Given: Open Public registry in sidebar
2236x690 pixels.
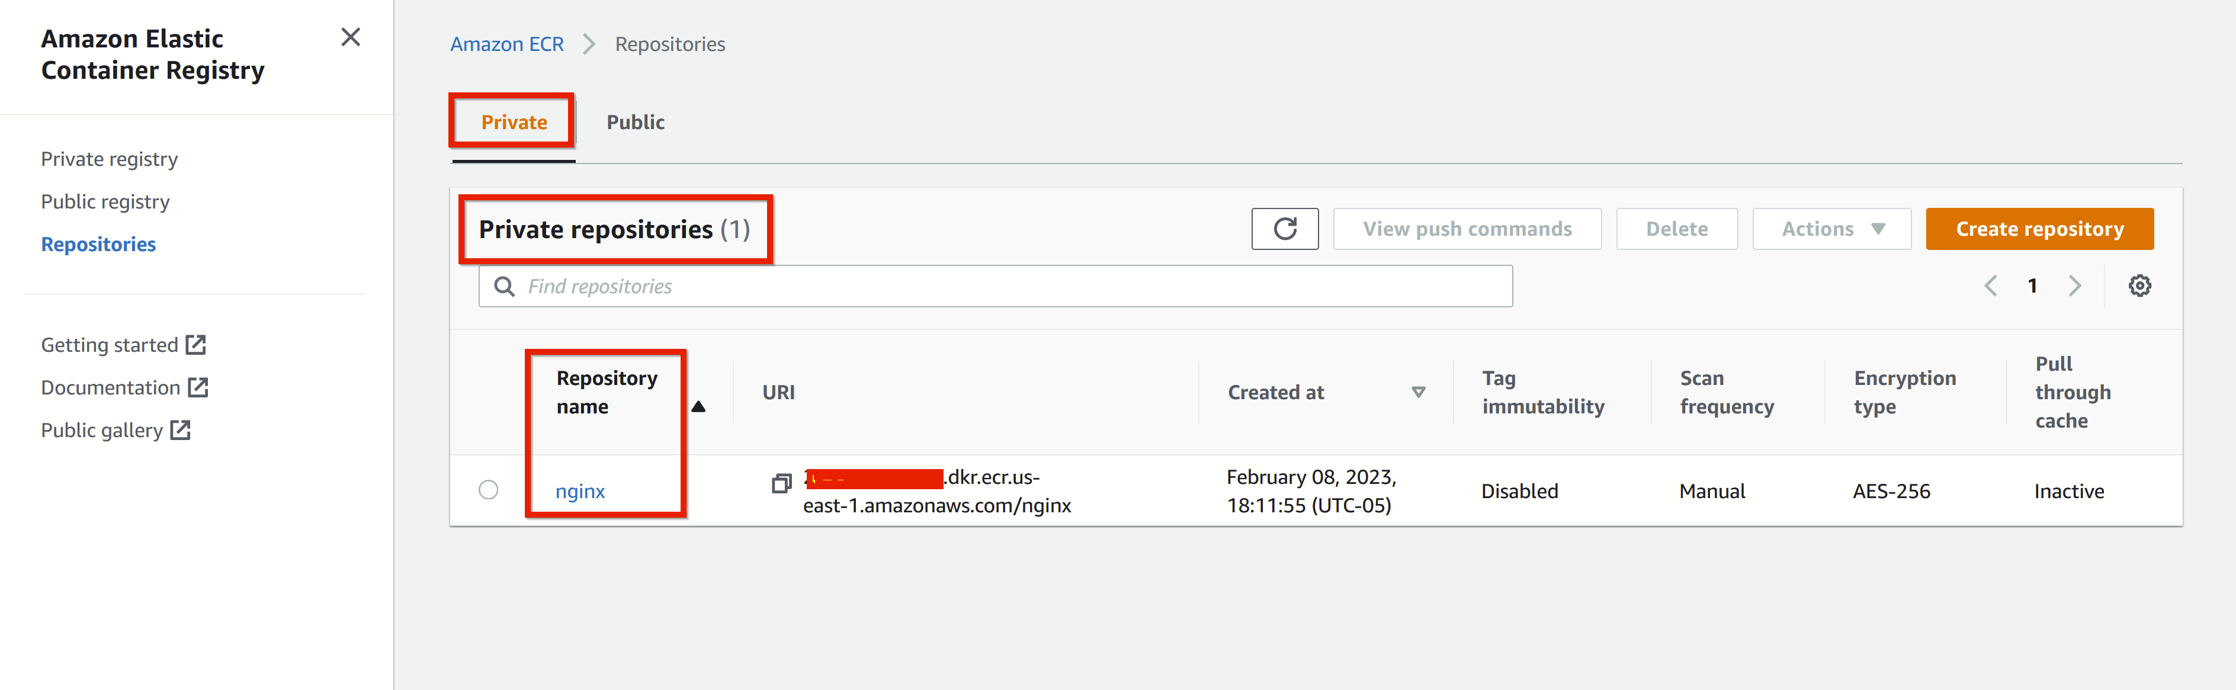Looking at the screenshot, I should (x=105, y=201).
